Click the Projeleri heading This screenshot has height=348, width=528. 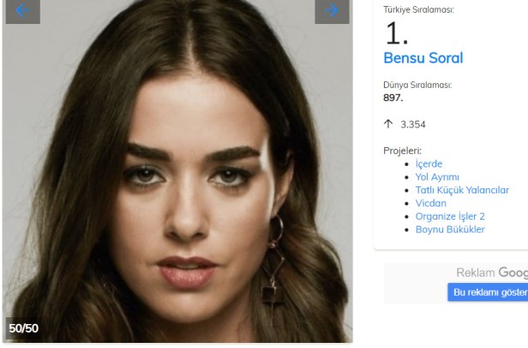402,150
